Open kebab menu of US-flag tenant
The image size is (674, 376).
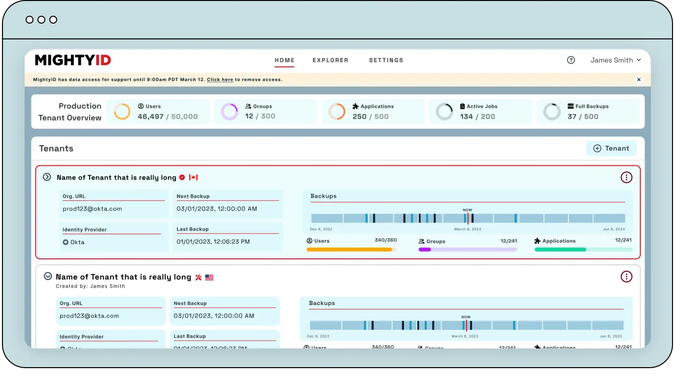coord(626,277)
